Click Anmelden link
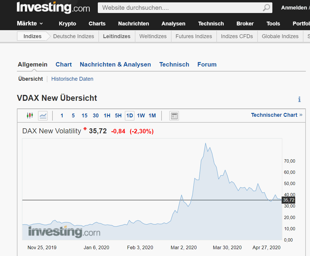 294,8
